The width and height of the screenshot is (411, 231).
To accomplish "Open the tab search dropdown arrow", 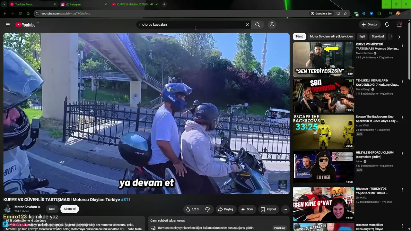I will 4,4.
